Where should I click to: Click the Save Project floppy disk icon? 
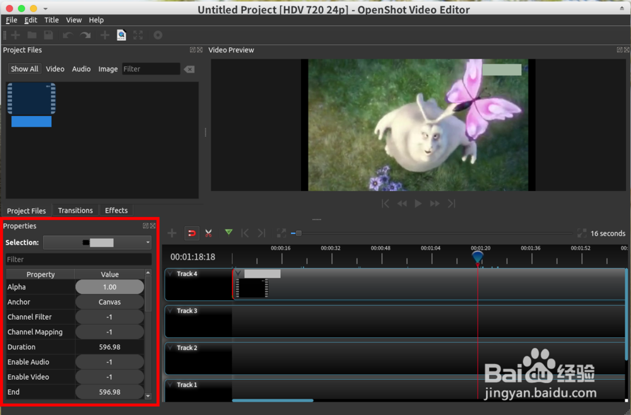click(x=49, y=35)
